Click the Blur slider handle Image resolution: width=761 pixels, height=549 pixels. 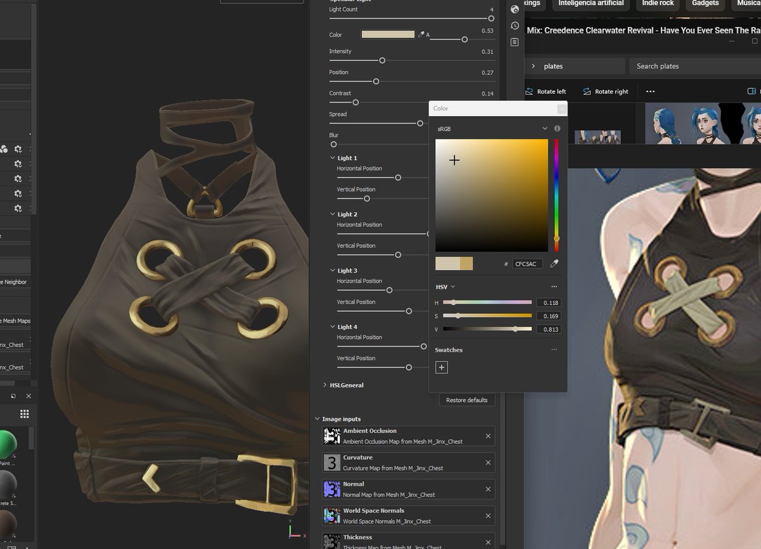pos(334,144)
